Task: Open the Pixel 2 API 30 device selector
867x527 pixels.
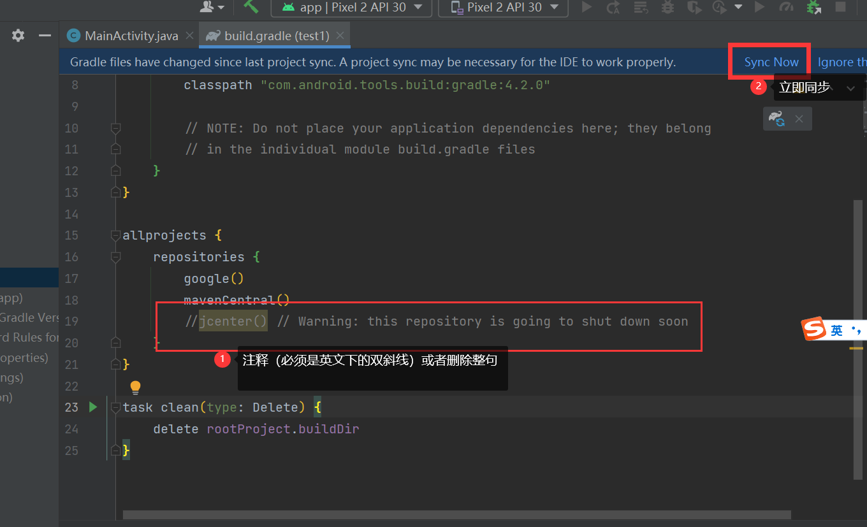Action: pyautogui.click(x=503, y=8)
